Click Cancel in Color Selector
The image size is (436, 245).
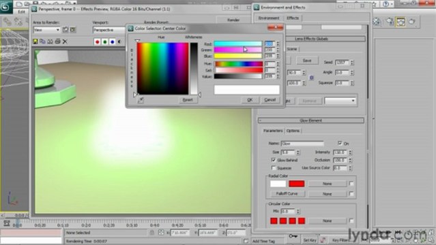[x=270, y=100]
